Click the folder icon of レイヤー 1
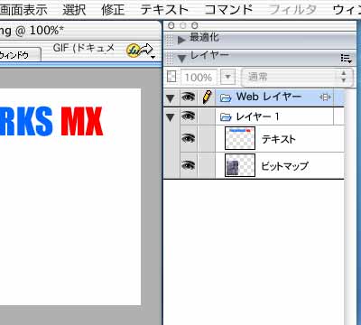The width and height of the screenshot is (361, 325). (x=226, y=117)
